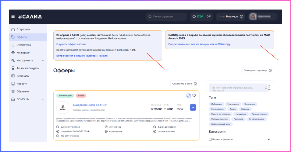The image size is (291, 152).
Task: Click the ПОМОЩЬ headset icon
Action: [13, 99]
